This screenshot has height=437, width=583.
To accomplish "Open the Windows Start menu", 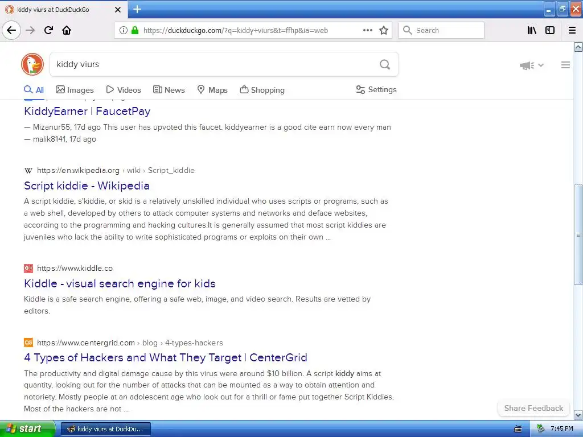I will [x=27, y=428].
